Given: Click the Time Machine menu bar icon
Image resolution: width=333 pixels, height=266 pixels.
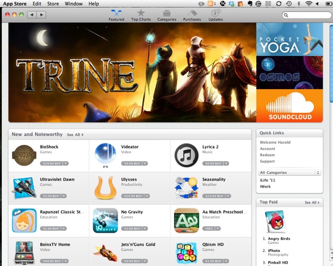Looking at the screenshot, I should point(289,4).
